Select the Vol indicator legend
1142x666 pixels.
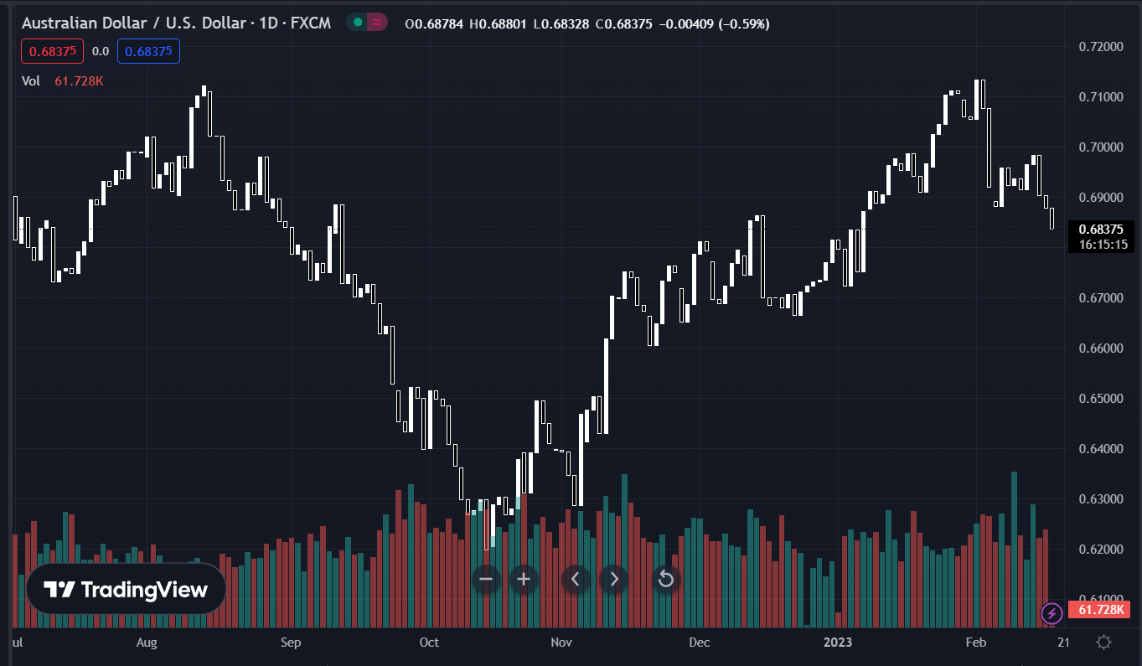point(31,81)
